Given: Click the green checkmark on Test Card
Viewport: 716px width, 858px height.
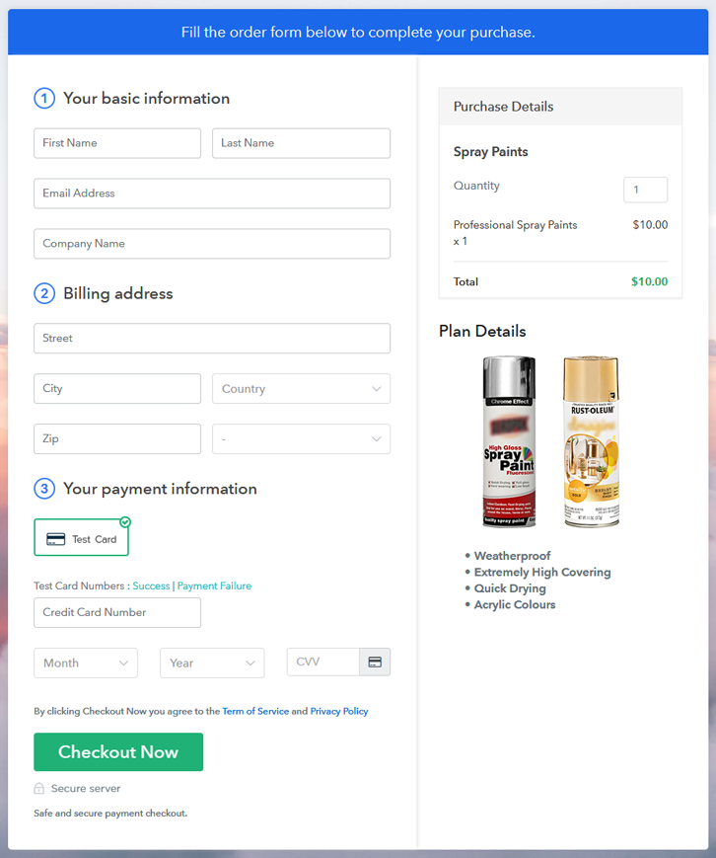Looking at the screenshot, I should click(125, 521).
